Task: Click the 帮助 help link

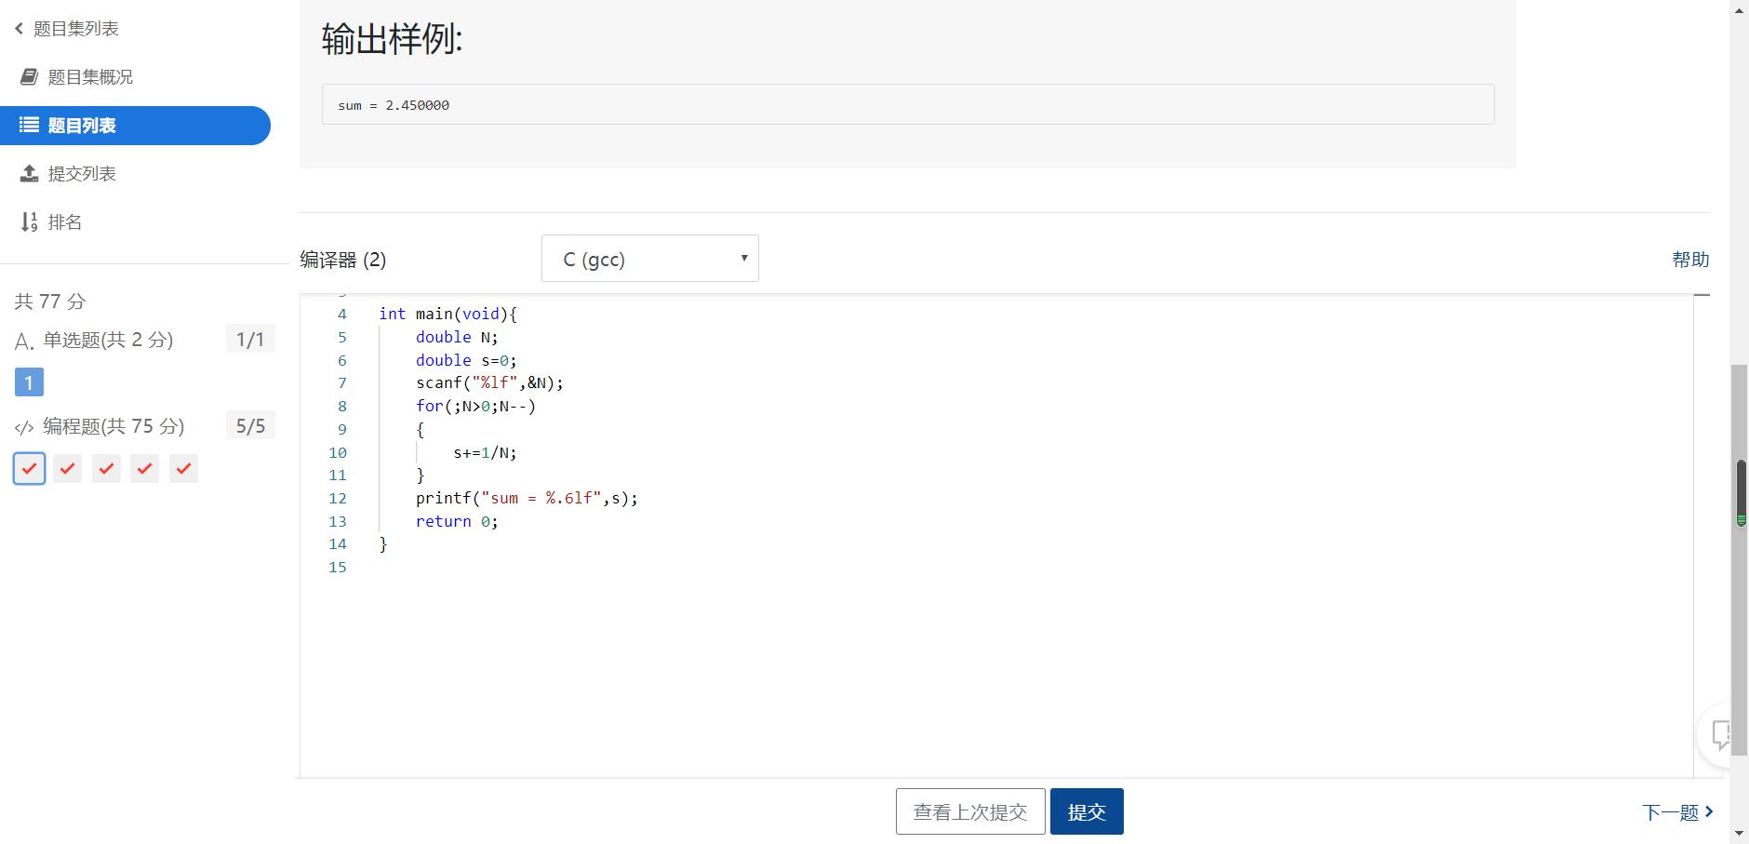Action: pyautogui.click(x=1690, y=260)
